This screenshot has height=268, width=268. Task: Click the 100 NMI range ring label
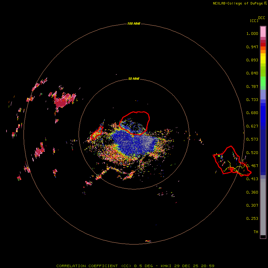coord(134,24)
